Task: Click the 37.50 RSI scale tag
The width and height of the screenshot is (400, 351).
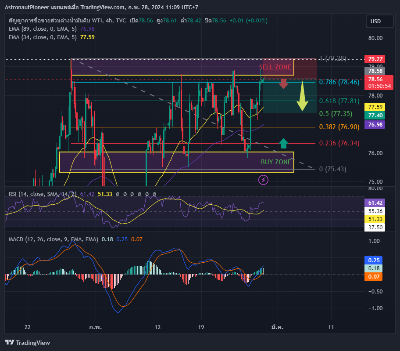Action: click(x=375, y=228)
